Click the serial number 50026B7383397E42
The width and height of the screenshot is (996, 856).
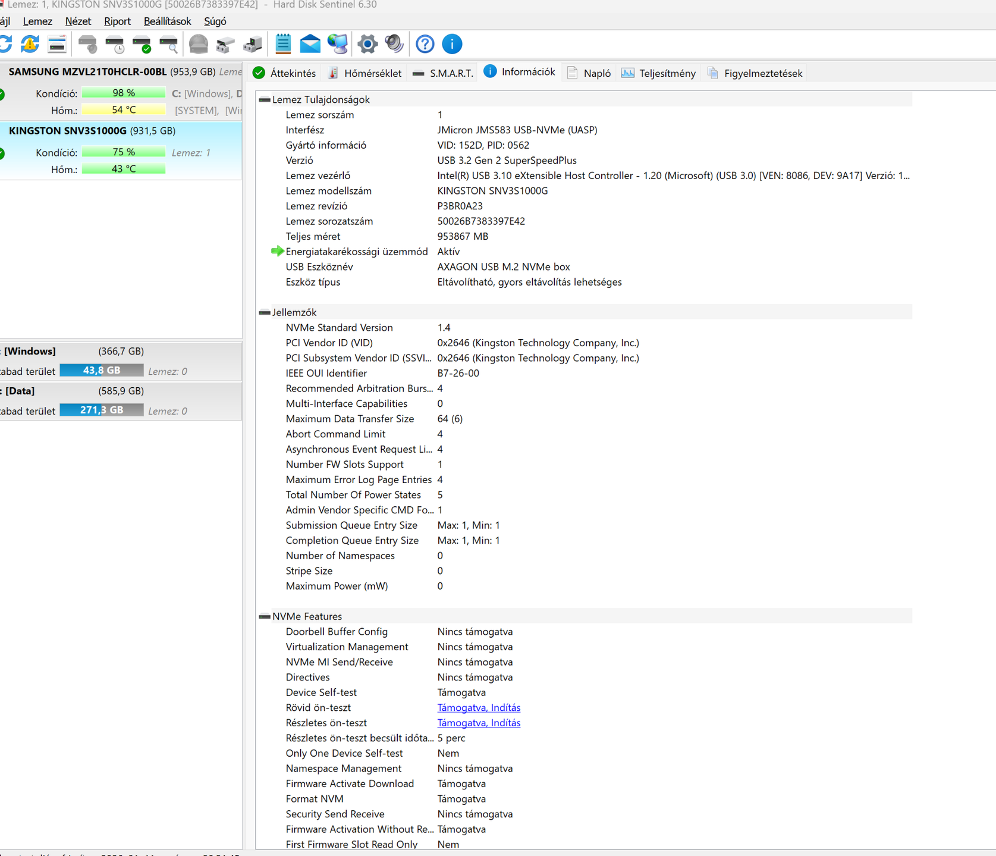481,221
